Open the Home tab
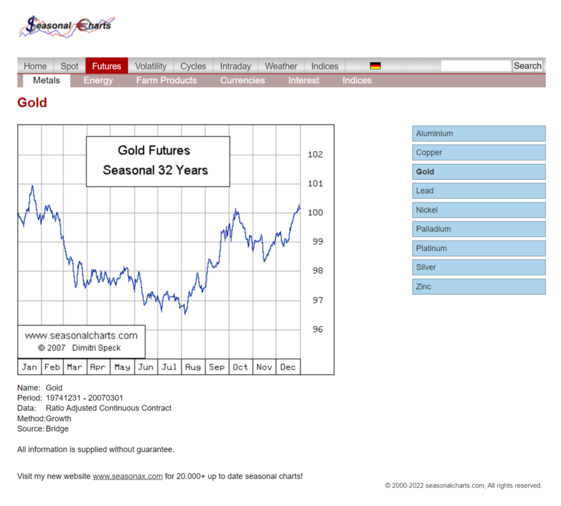The image size is (561, 506). pos(35,66)
